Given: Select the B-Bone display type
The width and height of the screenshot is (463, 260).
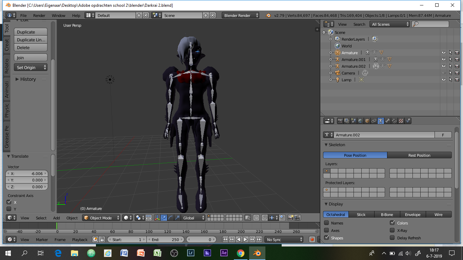Looking at the screenshot, I should click(x=387, y=214).
